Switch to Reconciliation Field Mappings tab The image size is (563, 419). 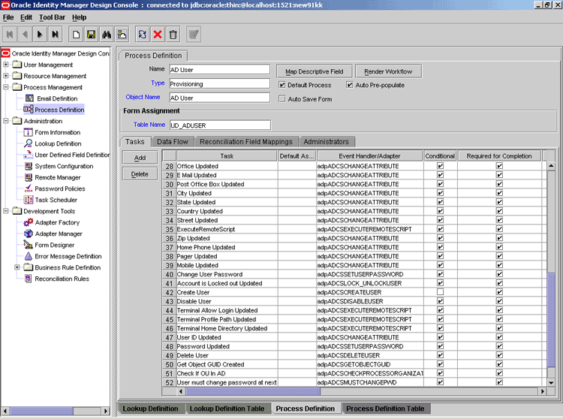click(x=246, y=142)
